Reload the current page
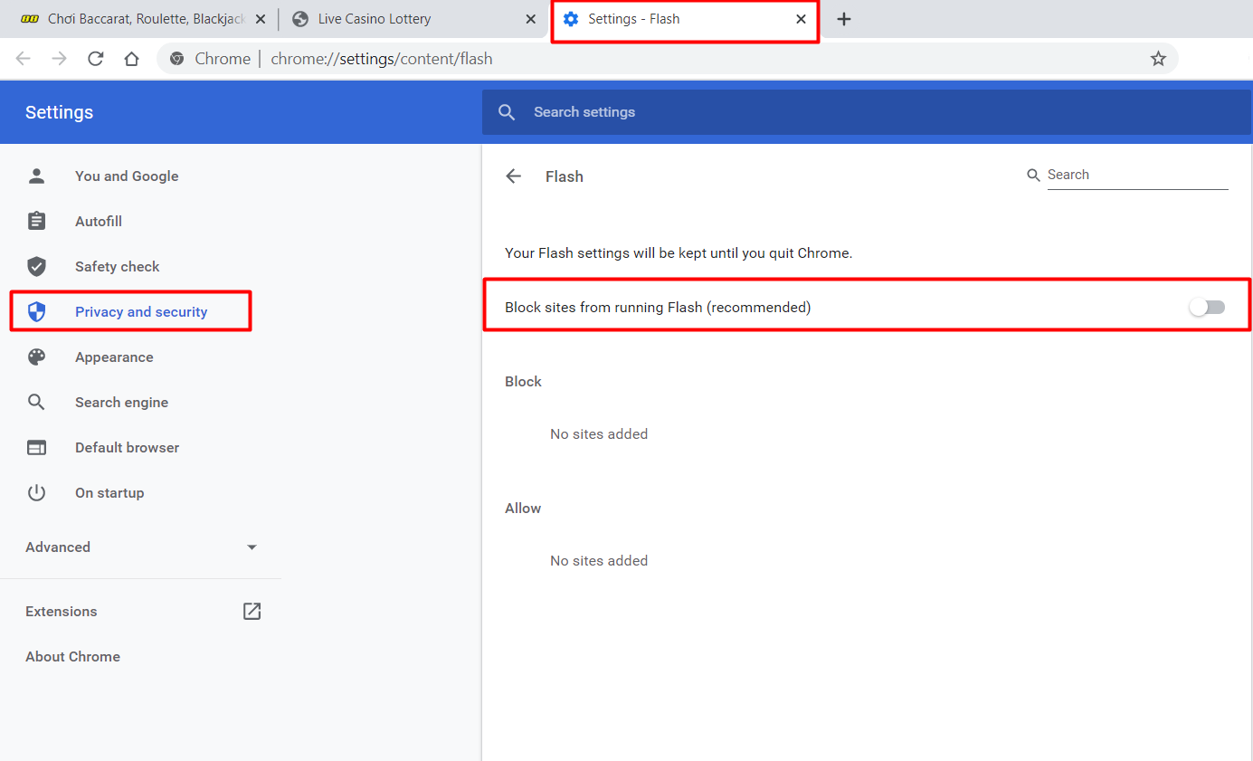This screenshot has height=761, width=1253. (96, 59)
